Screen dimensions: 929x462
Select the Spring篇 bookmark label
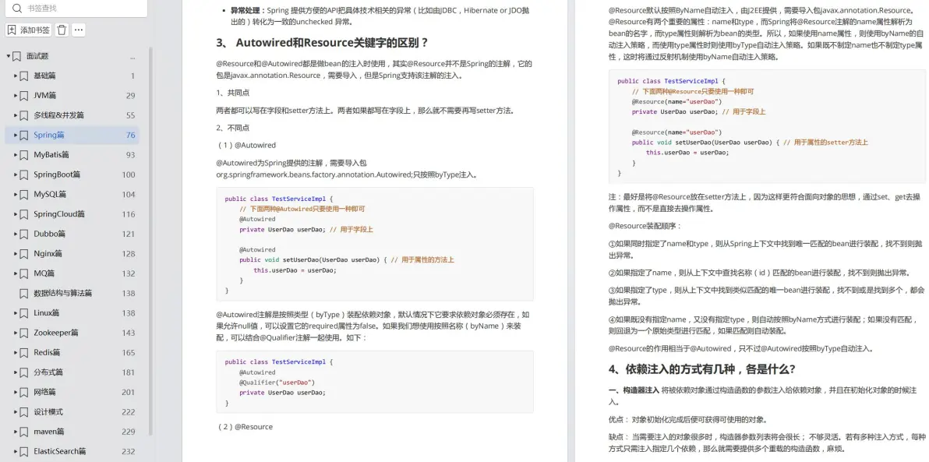48,135
